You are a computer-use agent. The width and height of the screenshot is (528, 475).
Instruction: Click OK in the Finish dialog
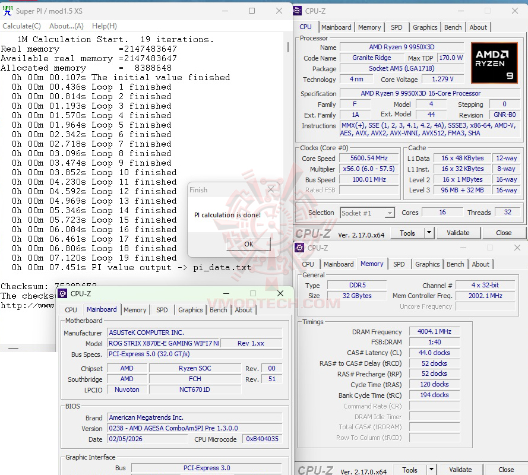248,244
